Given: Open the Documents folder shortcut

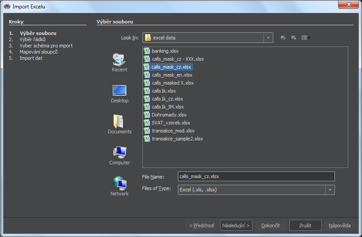Looking at the screenshot, I should [x=119, y=124].
